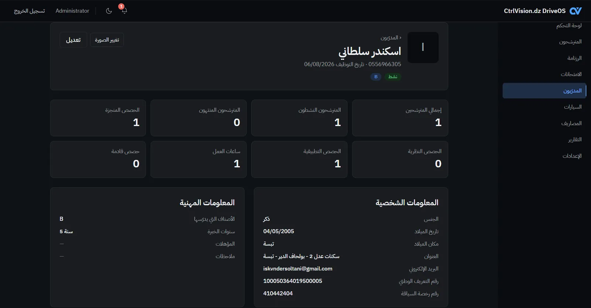This screenshot has width=591, height=308.
Task: Click the blue B category badge
Action: (x=376, y=77)
